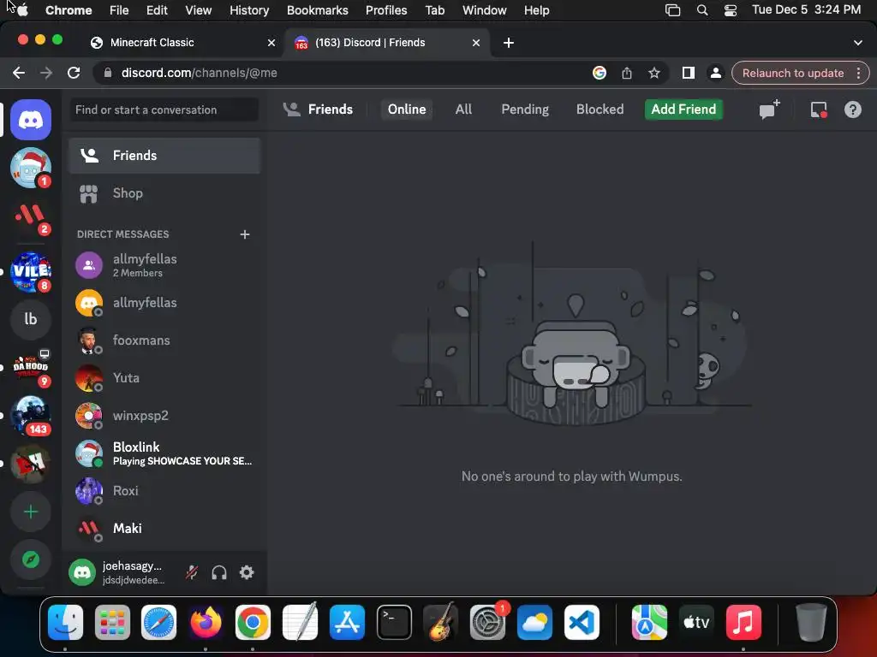The width and height of the screenshot is (877, 657).
Task: Switch to All friends tab
Action: (463, 109)
